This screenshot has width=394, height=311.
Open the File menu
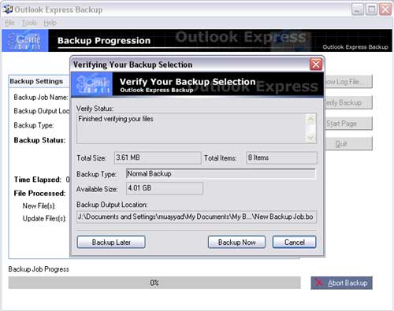[9, 23]
